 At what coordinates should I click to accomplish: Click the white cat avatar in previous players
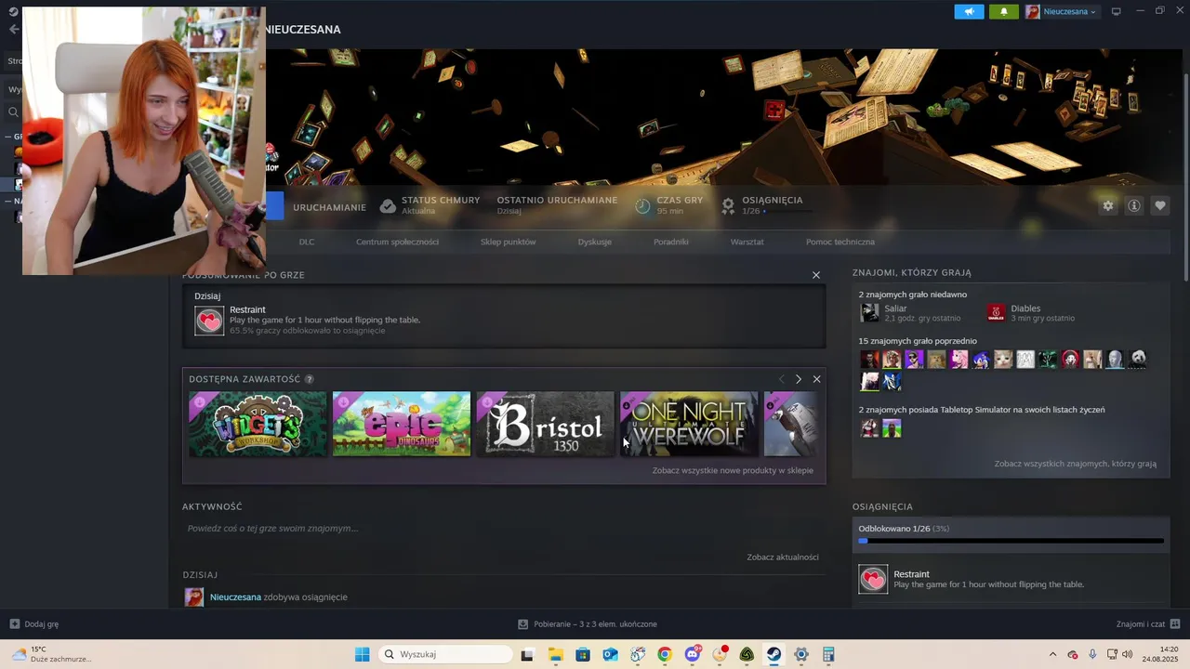click(x=1003, y=360)
